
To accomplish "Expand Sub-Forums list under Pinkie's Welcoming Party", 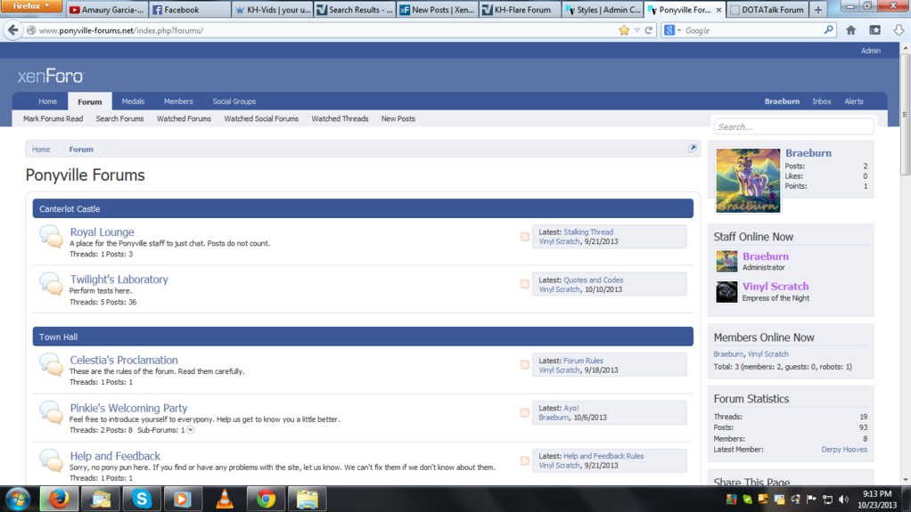I will pyautogui.click(x=191, y=430).
